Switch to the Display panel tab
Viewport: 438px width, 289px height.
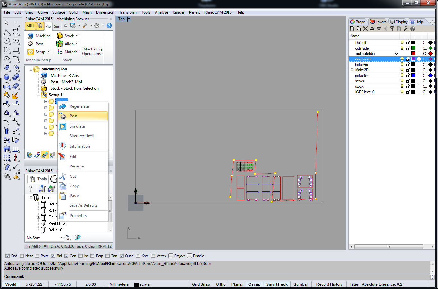point(398,22)
